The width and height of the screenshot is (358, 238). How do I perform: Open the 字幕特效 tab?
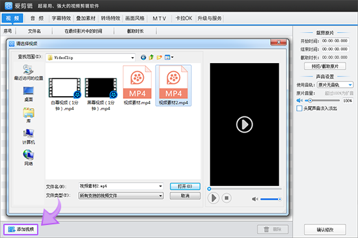point(61,18)
